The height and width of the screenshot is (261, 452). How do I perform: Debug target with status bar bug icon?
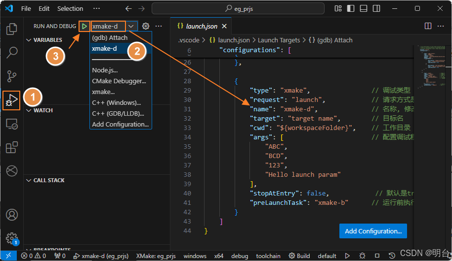coord(363,256)
